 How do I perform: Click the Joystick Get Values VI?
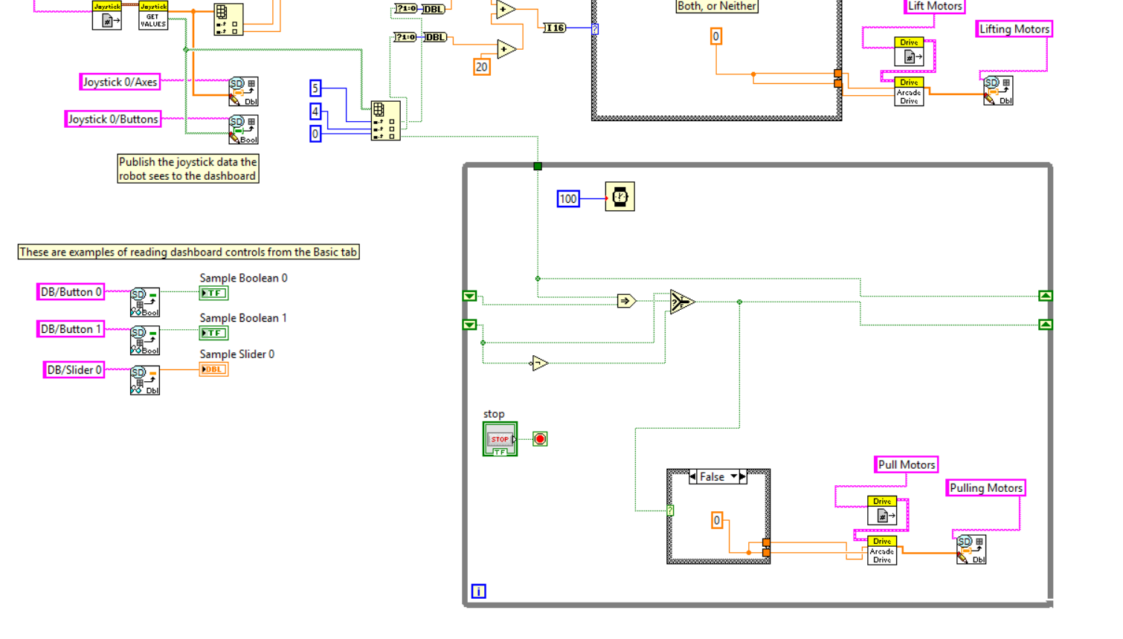pos(153,16)
